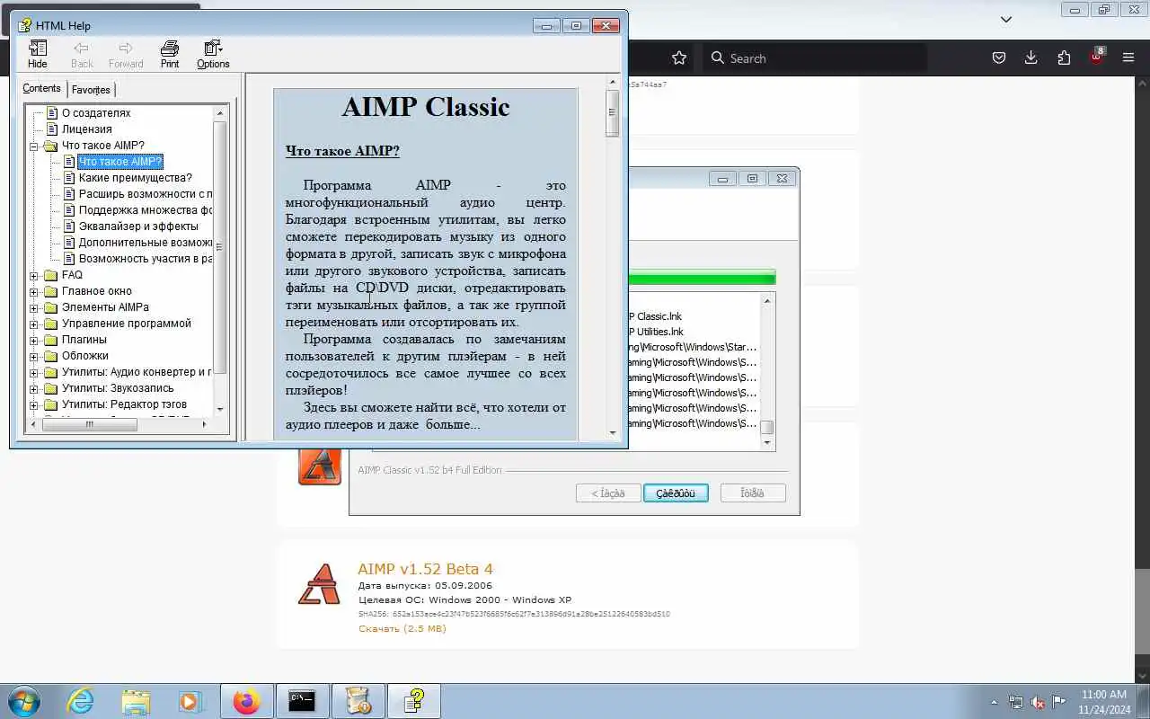This screenshot has height=719, width=1150.
Task: Switch to the installer taskbar icon
Action: 358,701
